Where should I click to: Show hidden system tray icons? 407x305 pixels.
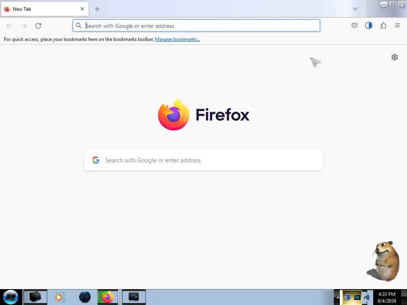[x=338, y=297]
